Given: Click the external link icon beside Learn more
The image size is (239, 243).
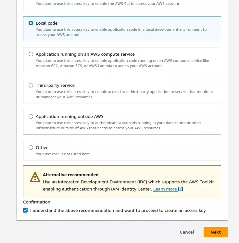Looking at the screenshot, I should pyautogui.click(x=181, y=189).
